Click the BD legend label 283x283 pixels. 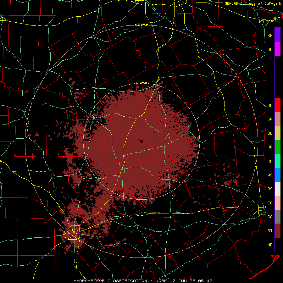270,133
